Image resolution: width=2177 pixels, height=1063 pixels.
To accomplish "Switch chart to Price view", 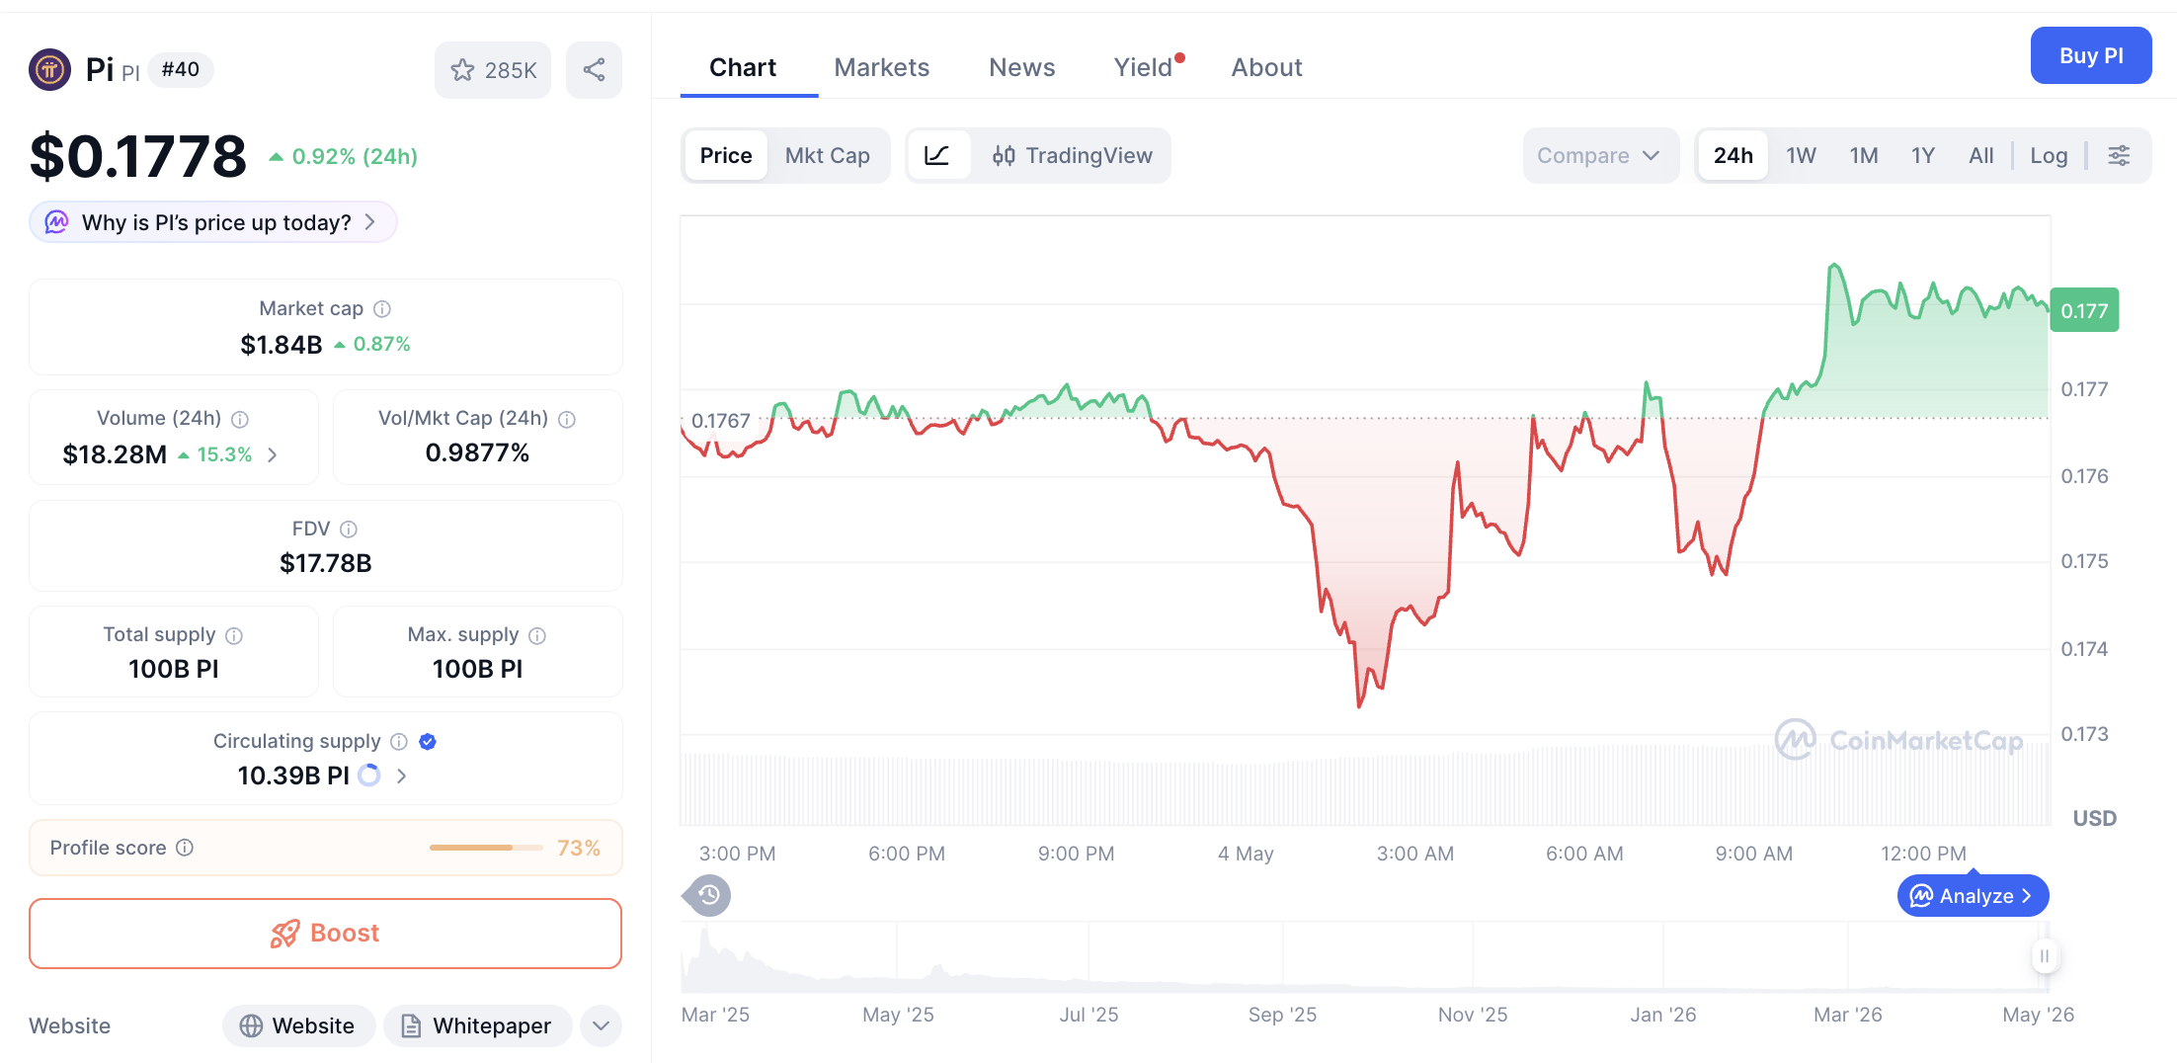I will (726, 155).
